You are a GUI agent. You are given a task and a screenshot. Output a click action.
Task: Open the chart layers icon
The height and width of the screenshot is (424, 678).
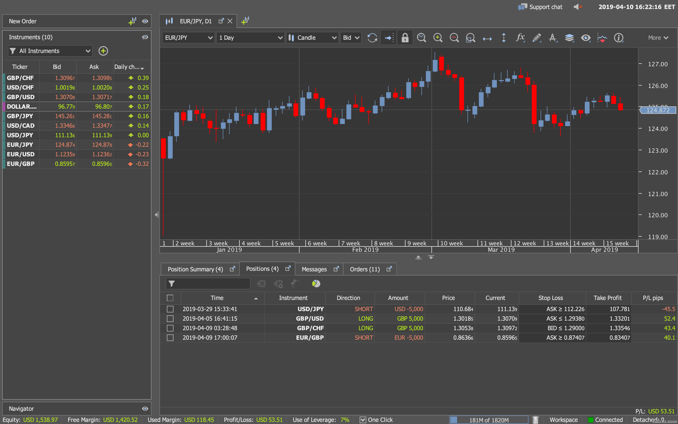click(x=569, y=38)
